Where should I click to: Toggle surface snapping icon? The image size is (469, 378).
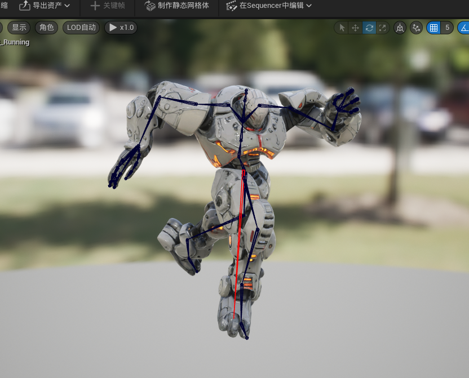tap(416, 28)
